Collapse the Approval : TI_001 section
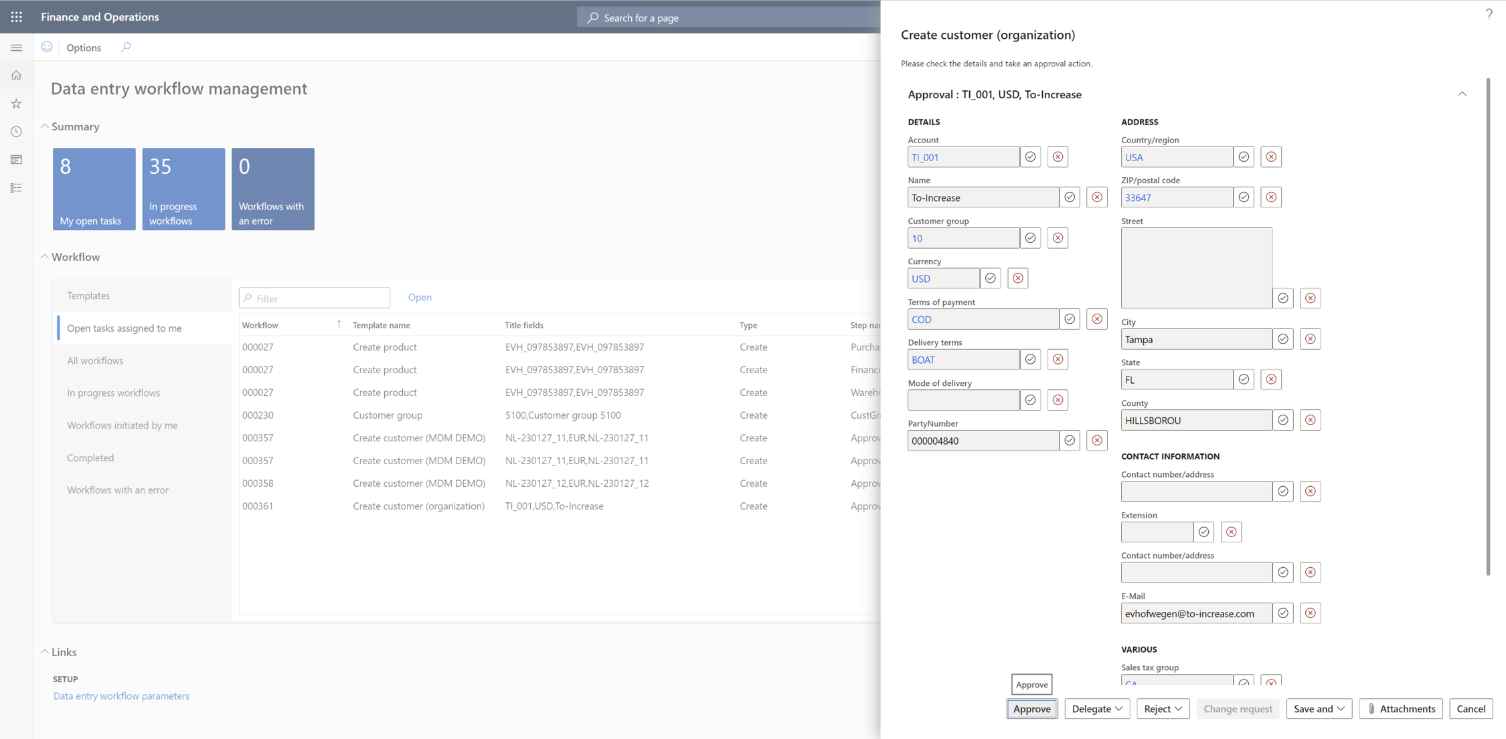 click(1462, 94)
